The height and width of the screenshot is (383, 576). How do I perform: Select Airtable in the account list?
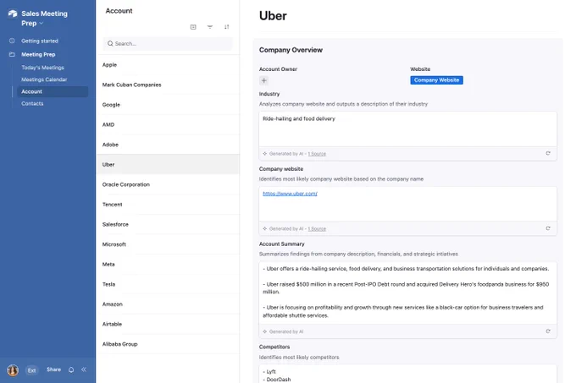coord(168,325)
